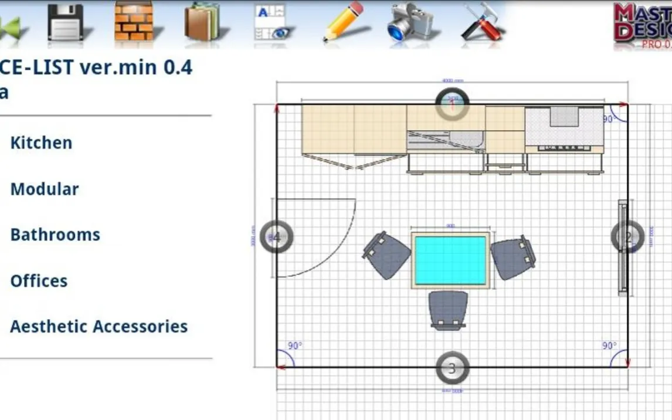The height and width of the screenshot is (420, 672).
Task: Select wall marker 1 at top
Action: coord(452,104)
